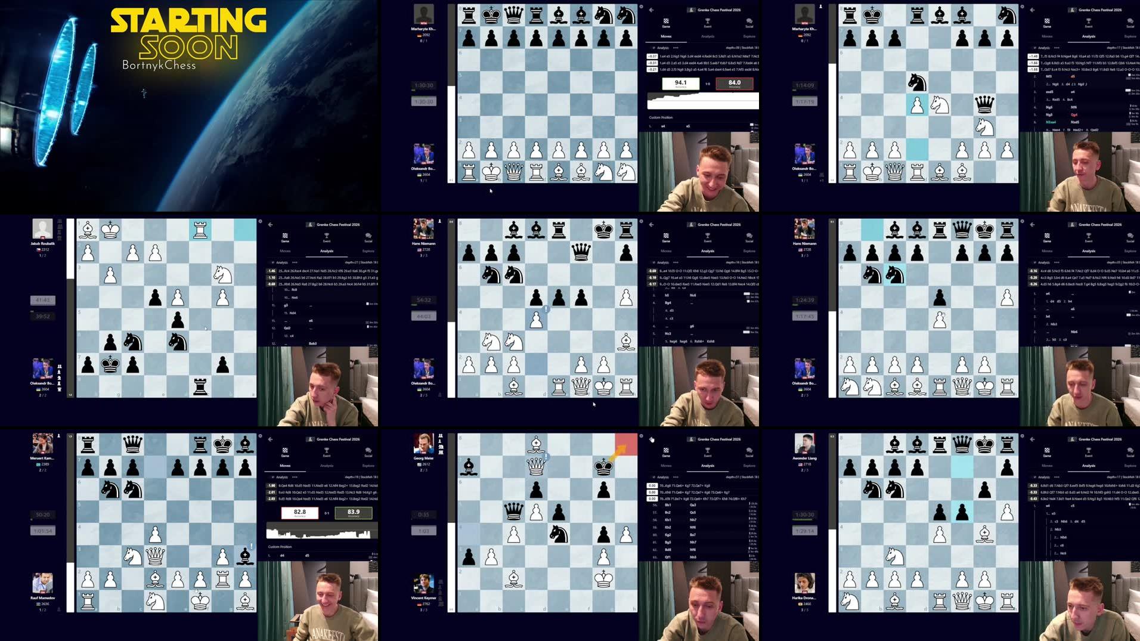Click the black knight on Georg Meier's board
The width and height of the screenshot is (1140, 641).
tap(558, 534)
